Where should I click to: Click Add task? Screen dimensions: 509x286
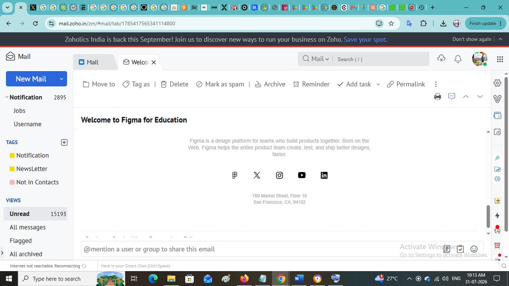tap(354, 84)
